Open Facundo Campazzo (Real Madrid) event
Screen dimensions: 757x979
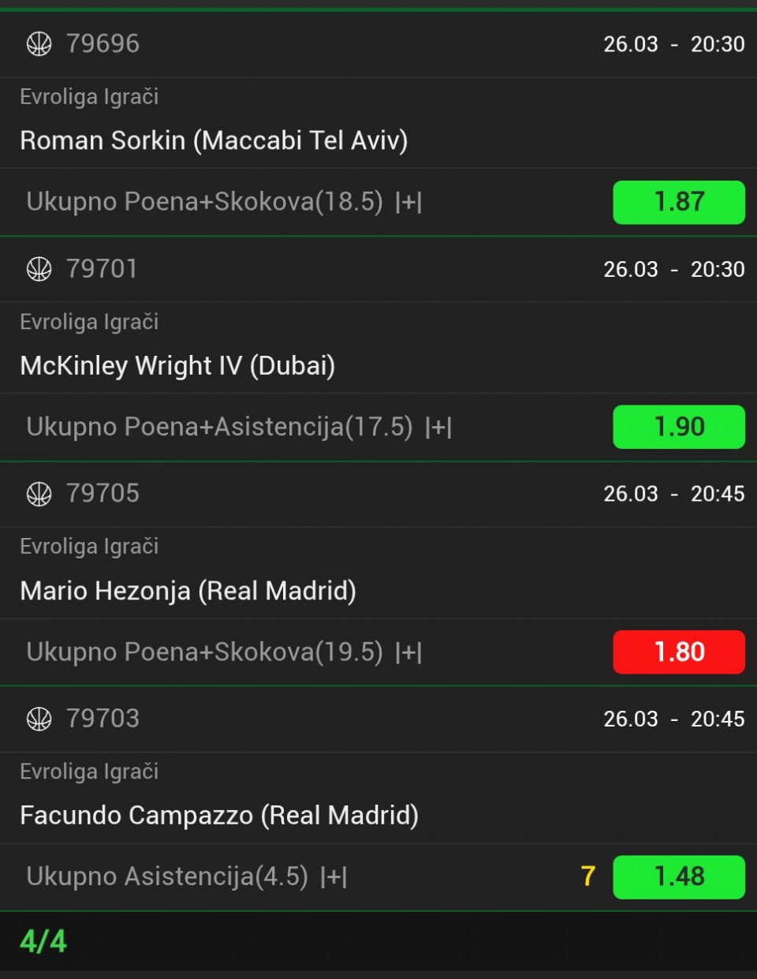pos(219,815)
